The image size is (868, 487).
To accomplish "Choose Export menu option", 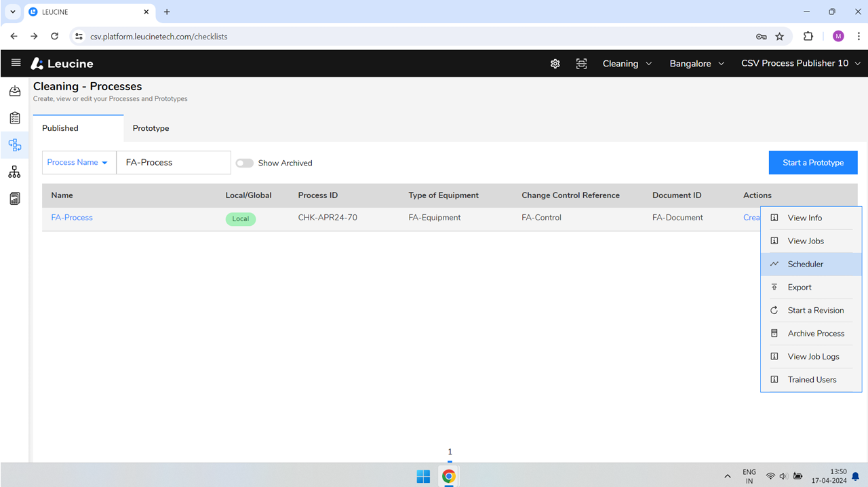I will (811, 287).
